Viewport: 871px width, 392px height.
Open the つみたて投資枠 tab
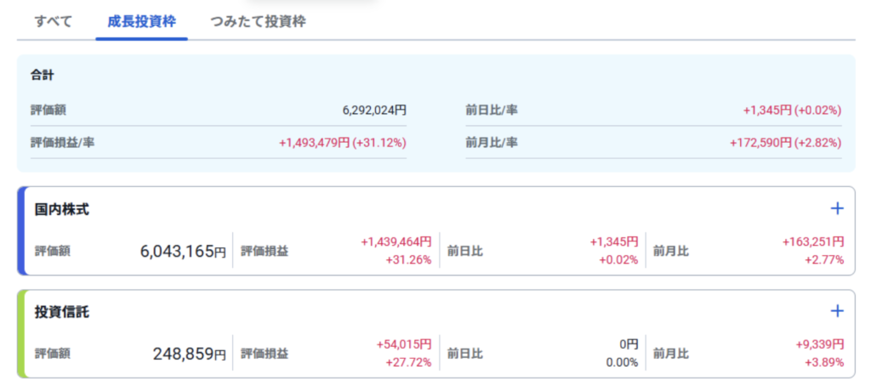click(258, 22)
